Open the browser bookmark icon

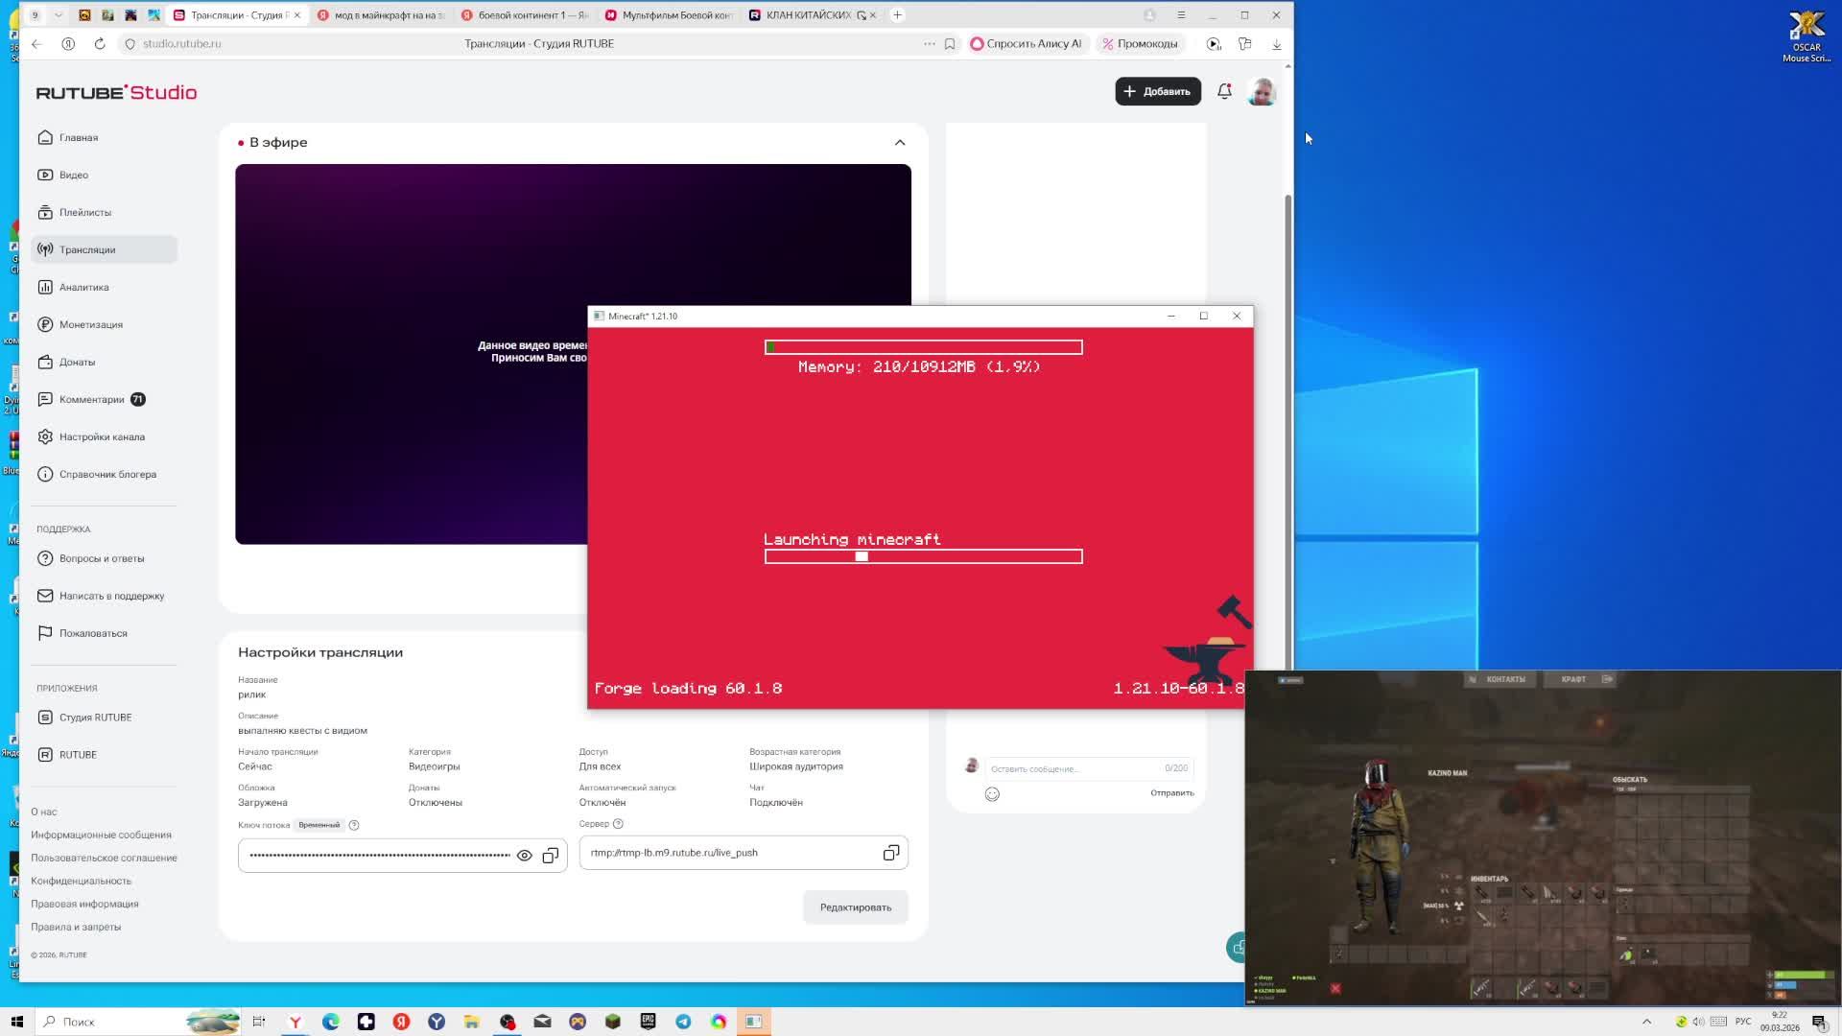tap(950, 44)
